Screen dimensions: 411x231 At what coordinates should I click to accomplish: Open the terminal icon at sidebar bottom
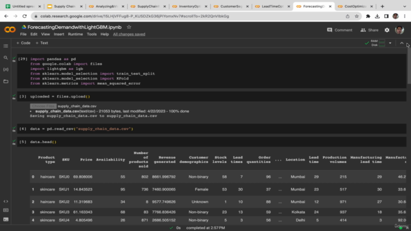point(6,219)
